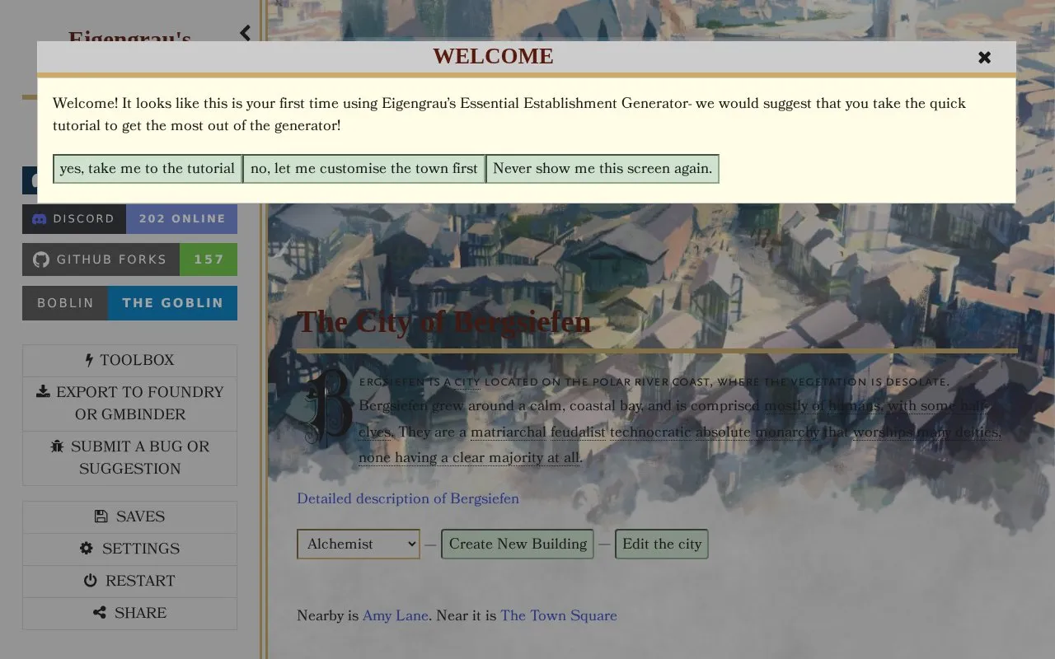Click the bug icon for bug submission
This screenshot has width=1055, height=659.
[x=57, y=446]
